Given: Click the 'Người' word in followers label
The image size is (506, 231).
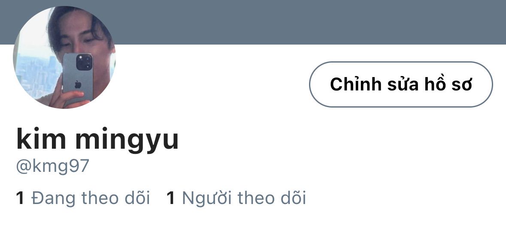Looking at the screenshot, I should [x=207, y=198].
